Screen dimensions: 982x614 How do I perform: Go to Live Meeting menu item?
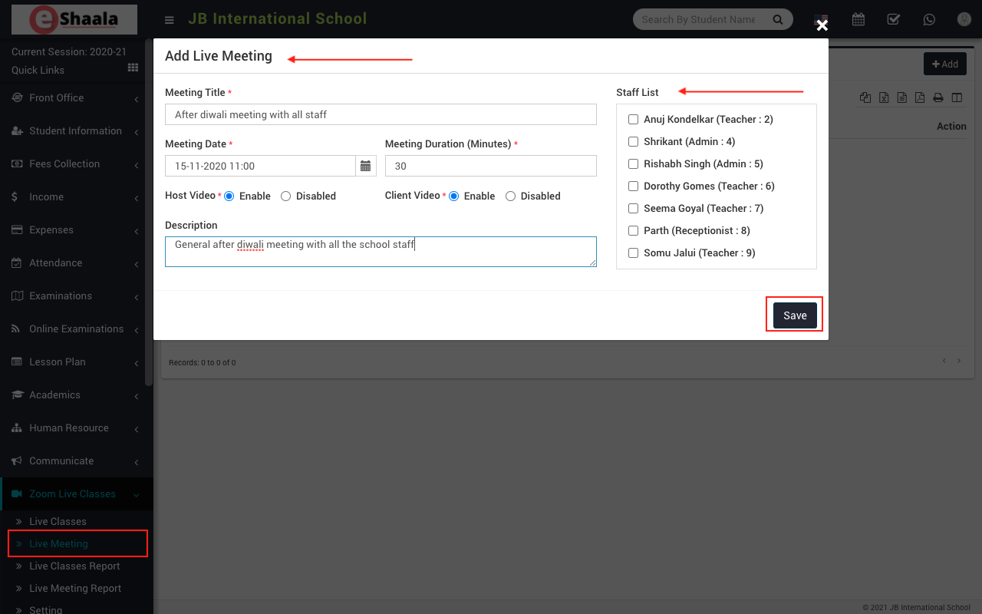tap(58, 544)
